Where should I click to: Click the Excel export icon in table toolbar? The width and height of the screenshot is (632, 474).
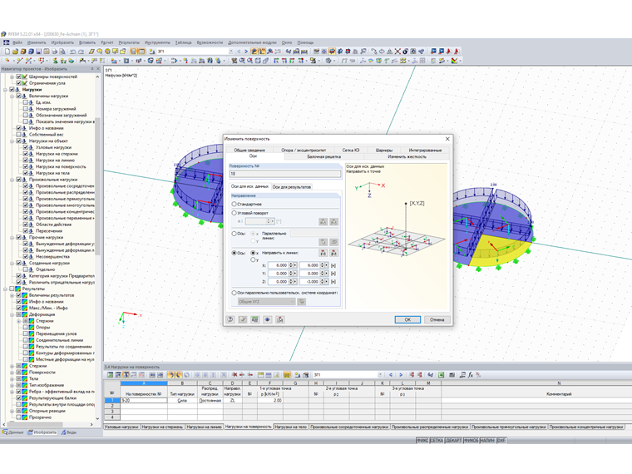[x=442, y=375]
